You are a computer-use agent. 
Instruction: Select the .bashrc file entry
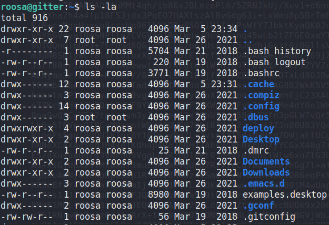pos(261,74)
